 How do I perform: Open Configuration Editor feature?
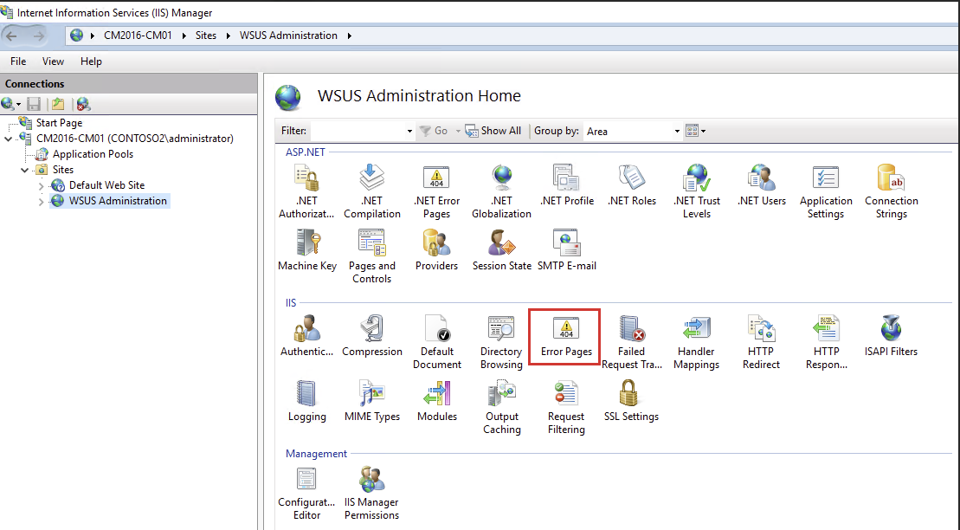pos(306,494)
